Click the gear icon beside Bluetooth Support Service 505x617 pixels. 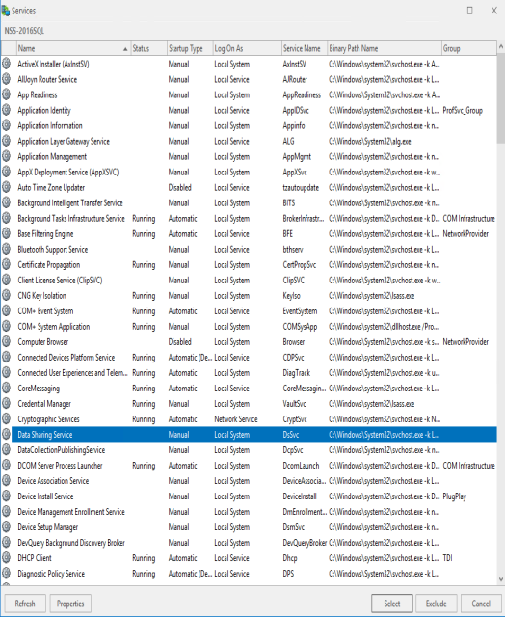point(7,249)
